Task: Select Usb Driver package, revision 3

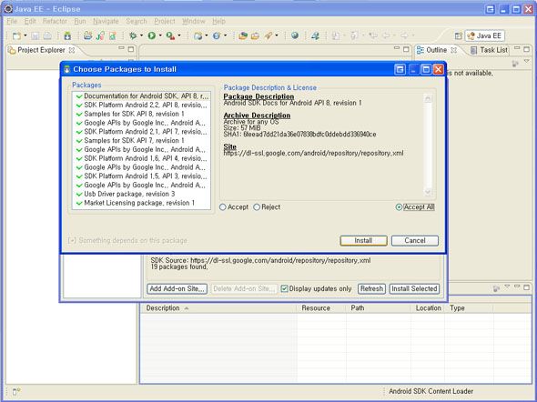Action: (141, 194)
